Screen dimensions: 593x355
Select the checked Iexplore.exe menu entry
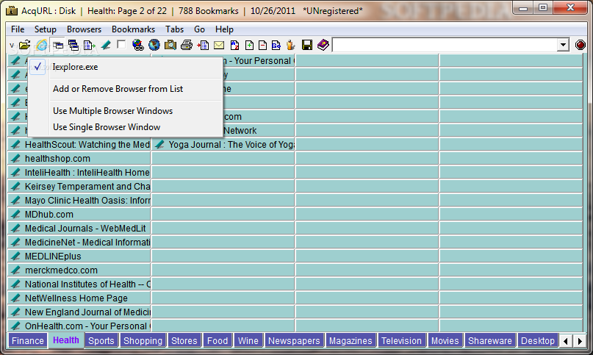pos(125,67)
